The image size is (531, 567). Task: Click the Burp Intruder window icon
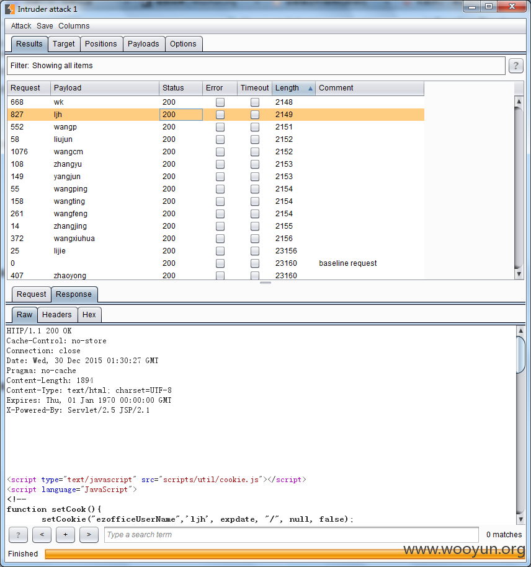[10, 9]
